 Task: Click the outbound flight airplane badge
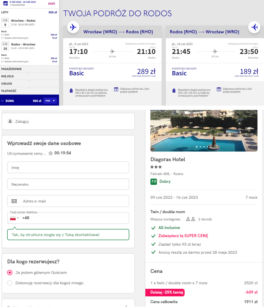[x=73, y=27]
